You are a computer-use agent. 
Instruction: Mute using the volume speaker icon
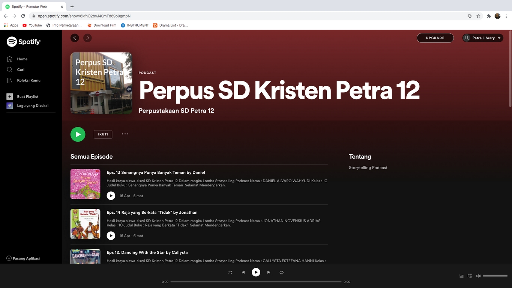(478, 276)
